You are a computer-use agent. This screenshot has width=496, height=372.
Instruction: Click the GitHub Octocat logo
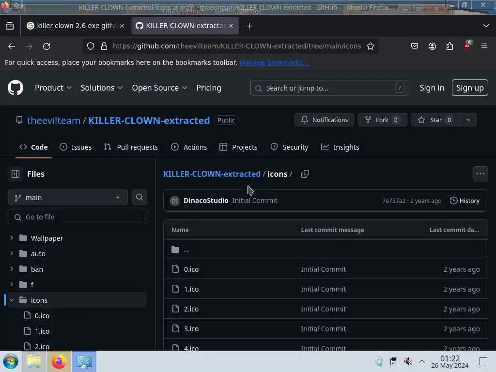(x=15, y=88)
